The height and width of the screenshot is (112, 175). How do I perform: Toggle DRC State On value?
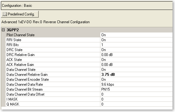(136, 50)
